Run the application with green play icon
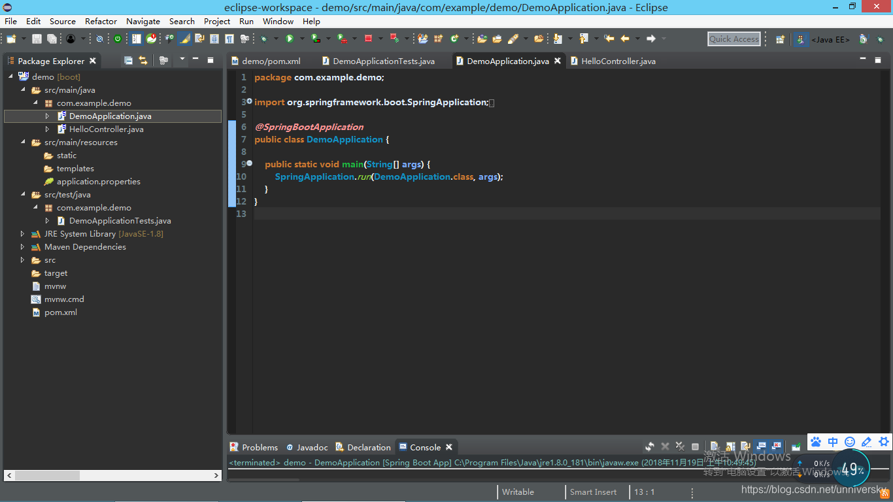The height and width of the screenshot is (502, 893). point(290,39)
